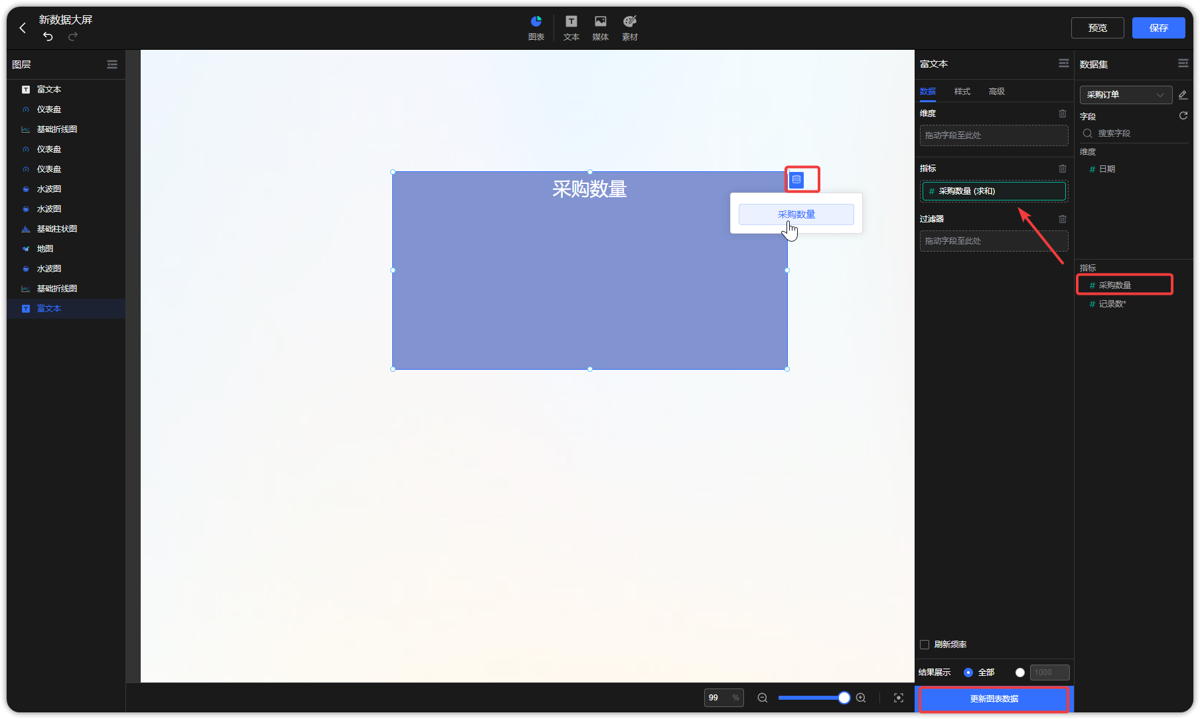Click the blue dataset icon on canvas
1200x719 pixels.
point(796,179)
